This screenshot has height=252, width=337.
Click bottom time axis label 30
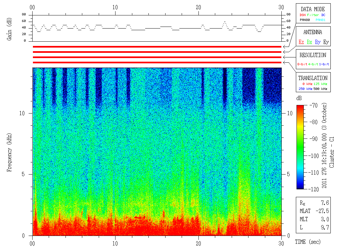tap(281, 243)
